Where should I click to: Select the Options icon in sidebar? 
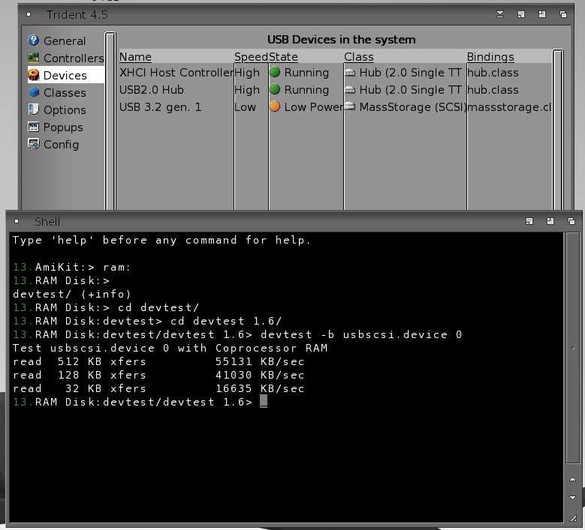click(x=33, y=109)
